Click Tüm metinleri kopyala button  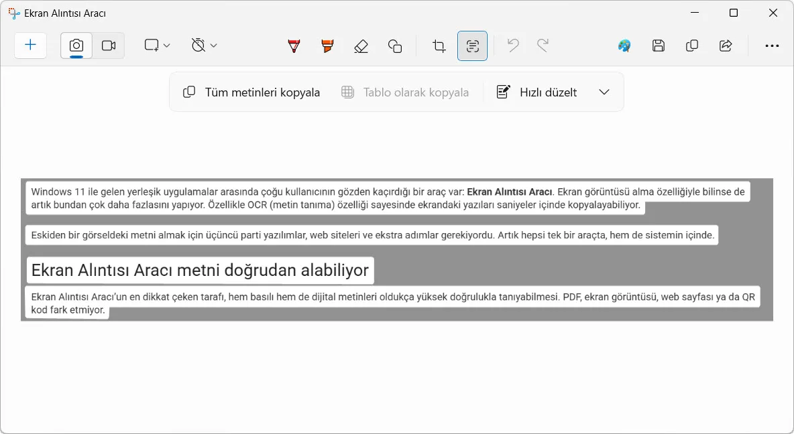pos(251,92)
